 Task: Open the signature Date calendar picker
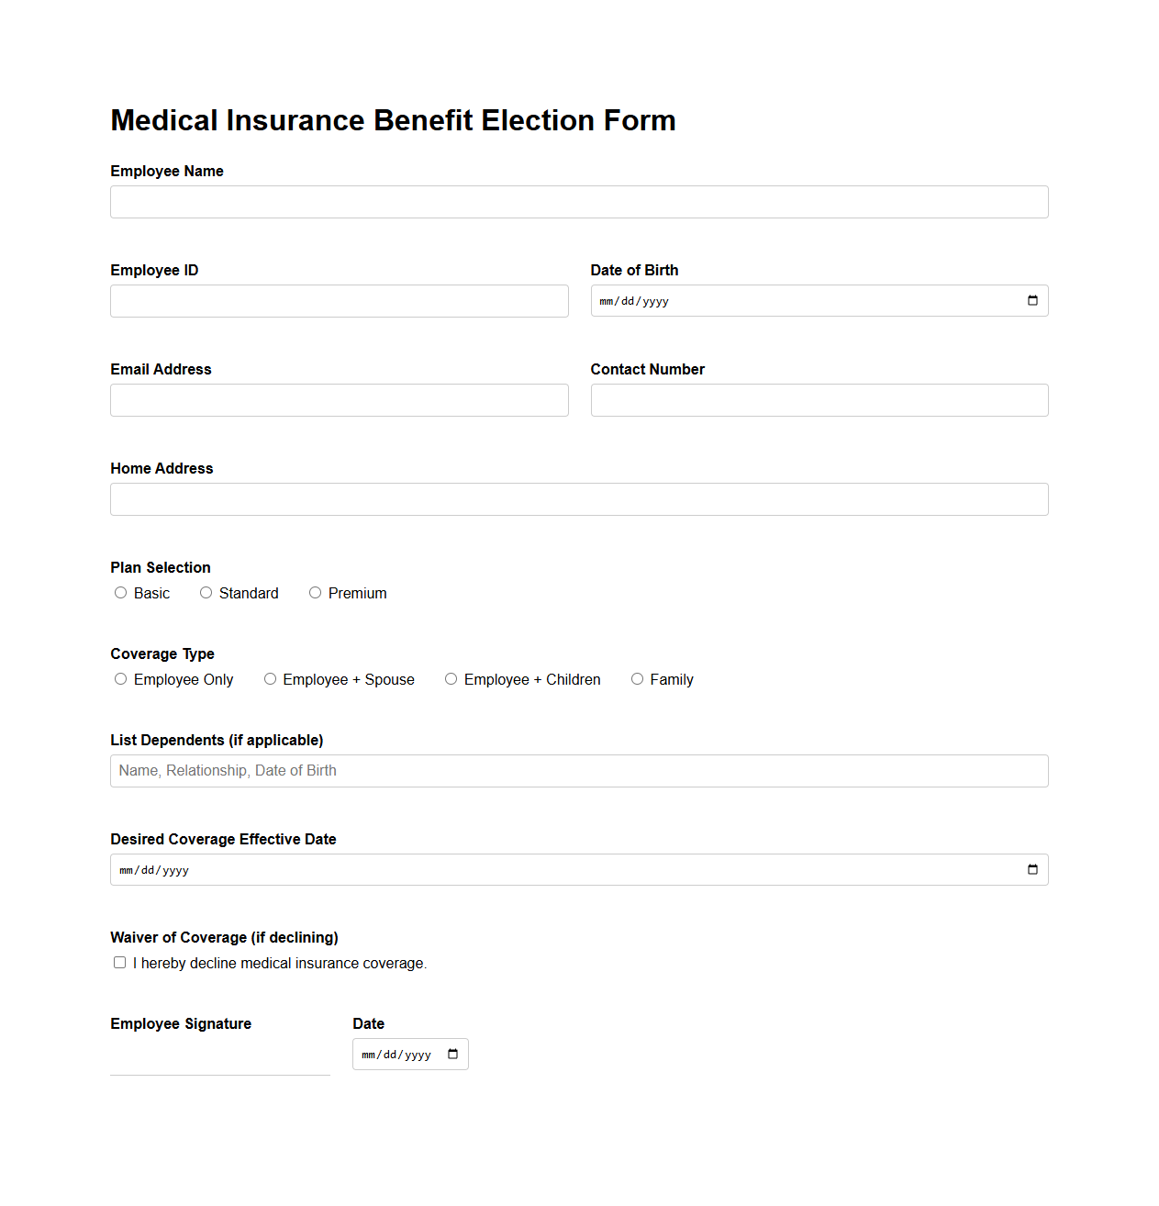pyautogui.click(x=451, y=1054)
